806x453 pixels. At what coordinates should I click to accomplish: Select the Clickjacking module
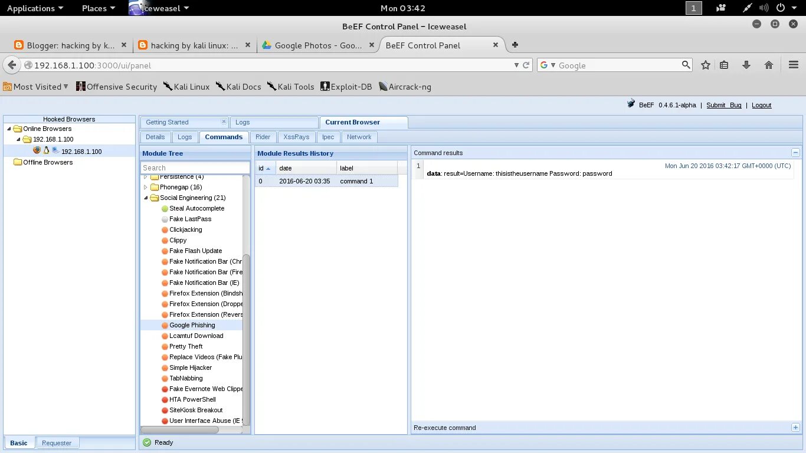click(x=182, y=229)
